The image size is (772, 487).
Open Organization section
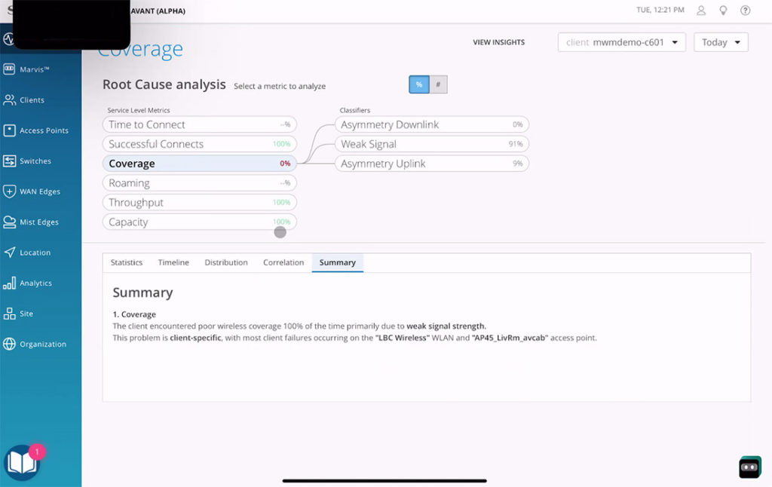[x=35, y=345]
